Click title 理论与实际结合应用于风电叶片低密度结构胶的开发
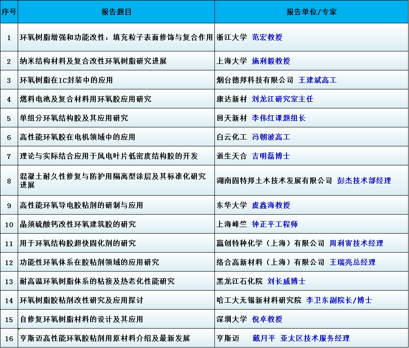 [109, 156]
